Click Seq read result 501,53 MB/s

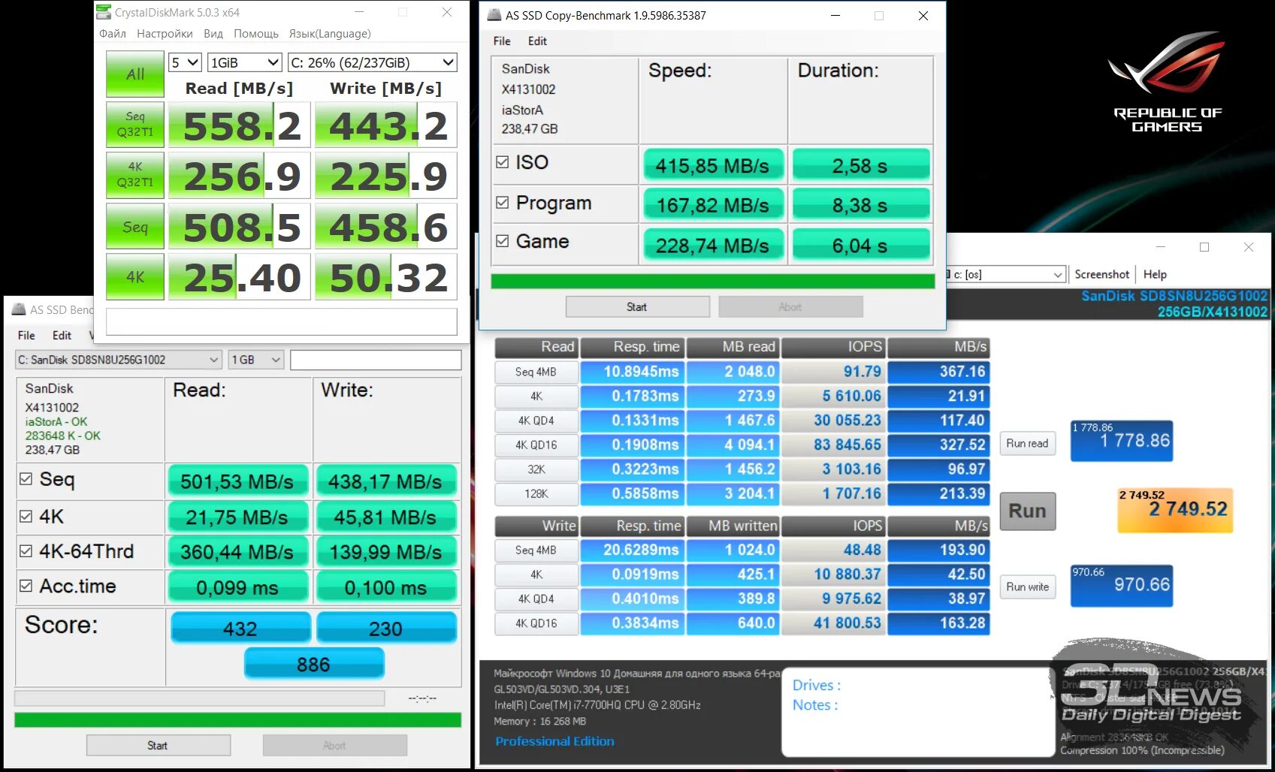pos(237,481)
